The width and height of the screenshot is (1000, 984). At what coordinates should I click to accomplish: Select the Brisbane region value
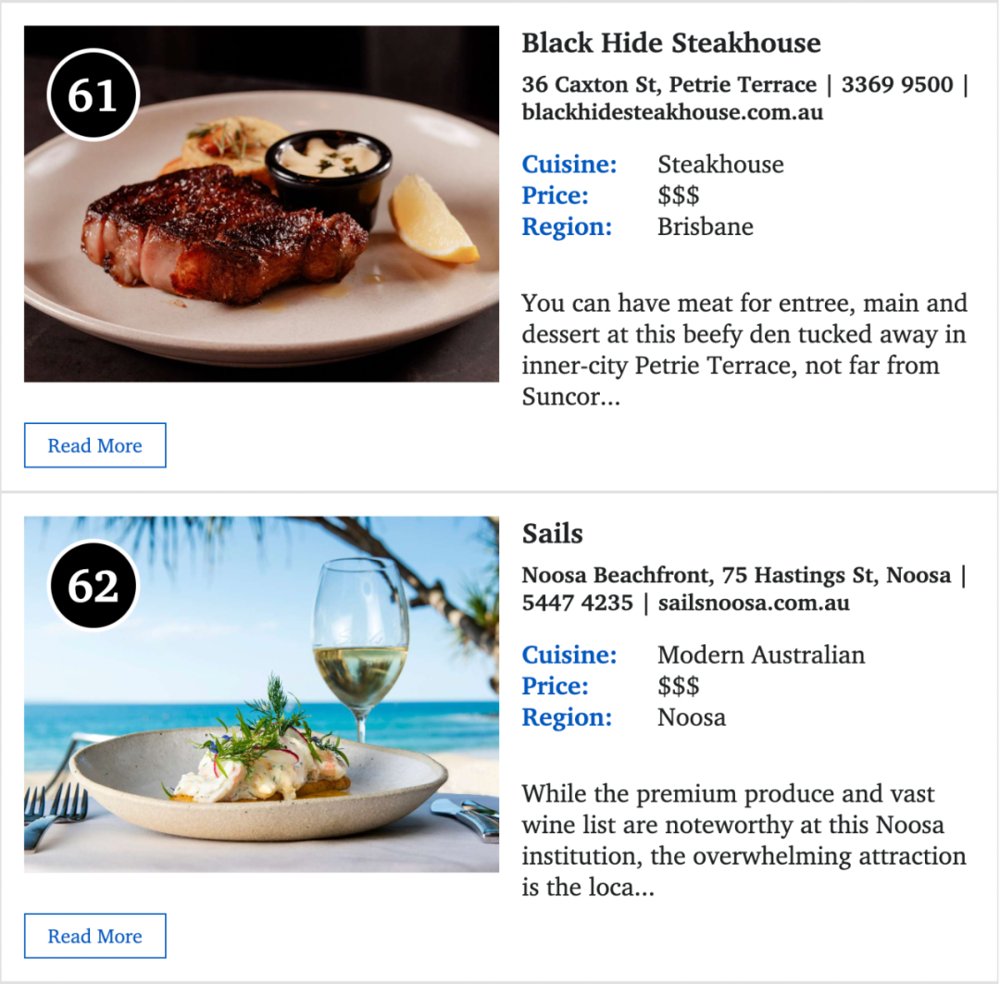[706, 227]
